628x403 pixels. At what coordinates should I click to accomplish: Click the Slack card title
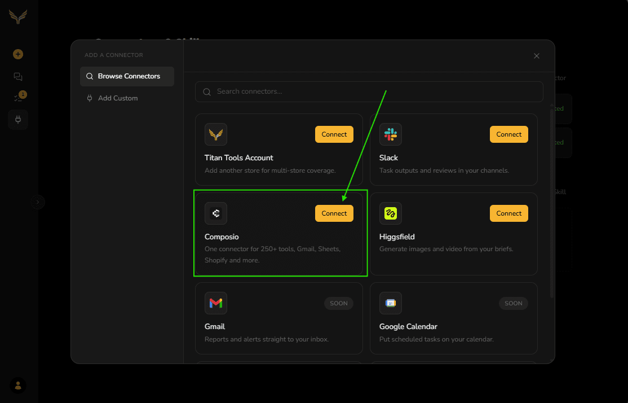point(388,157)
